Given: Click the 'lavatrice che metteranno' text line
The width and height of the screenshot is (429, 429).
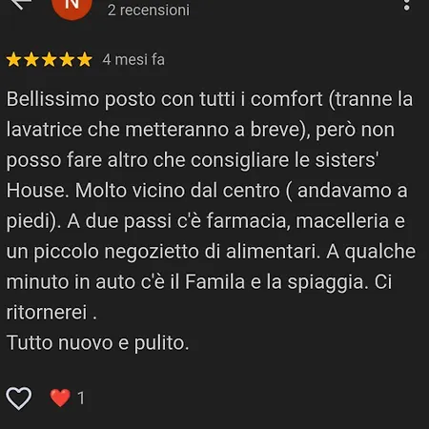Looking at the screenshot, I should (x=200, y=130).
